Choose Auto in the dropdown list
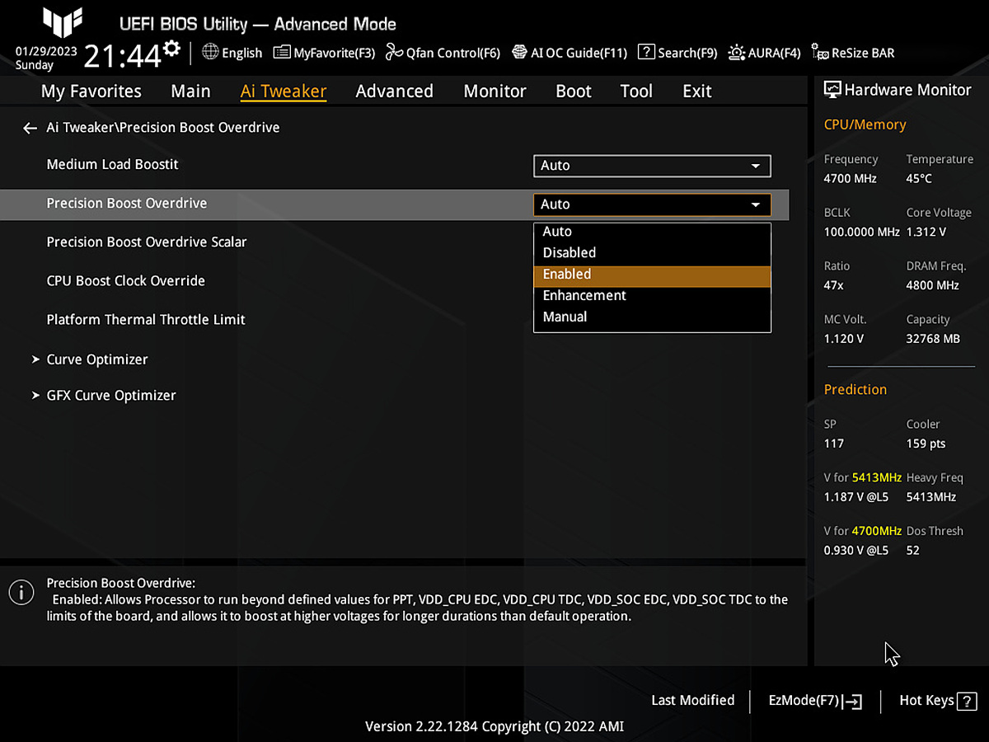This screenshot has width=989, height=742. pyautogui.click(x=652, y=232)
